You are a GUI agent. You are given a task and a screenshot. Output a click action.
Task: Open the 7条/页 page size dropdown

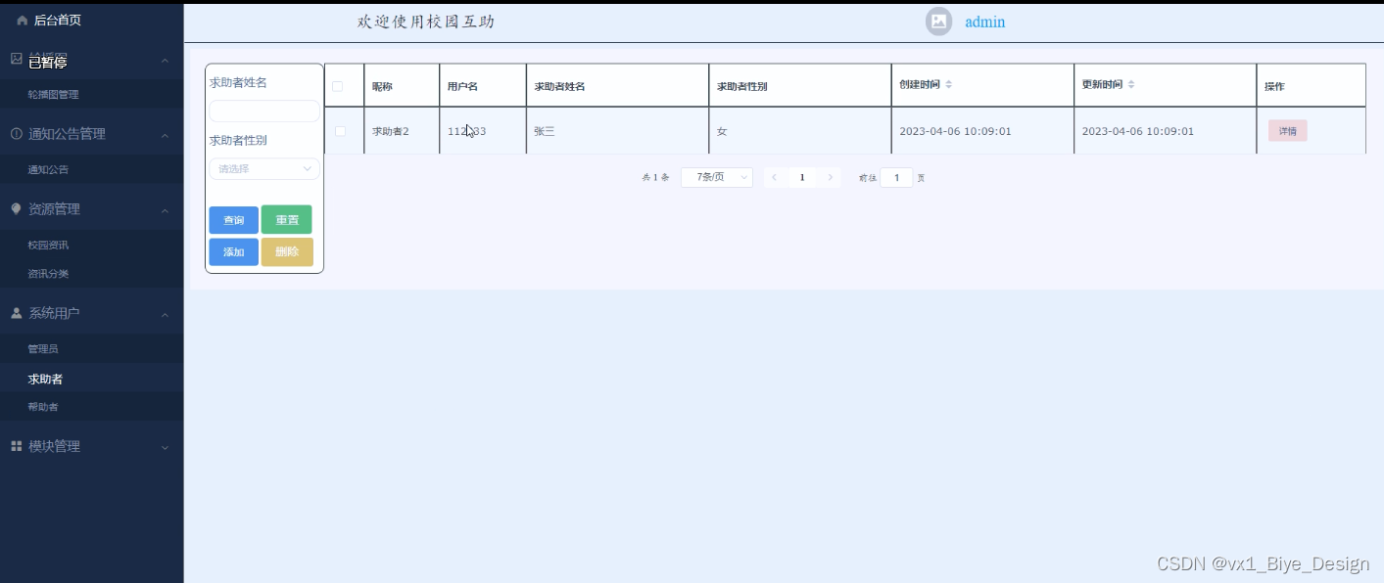(x=717, y=177)
